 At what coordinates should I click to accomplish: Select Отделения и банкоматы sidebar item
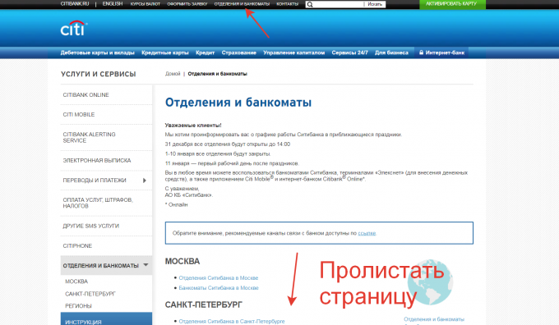pos(106,266)
